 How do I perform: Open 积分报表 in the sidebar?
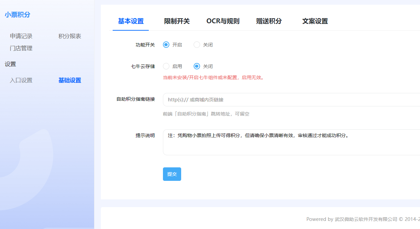click(x=70, y=36)
